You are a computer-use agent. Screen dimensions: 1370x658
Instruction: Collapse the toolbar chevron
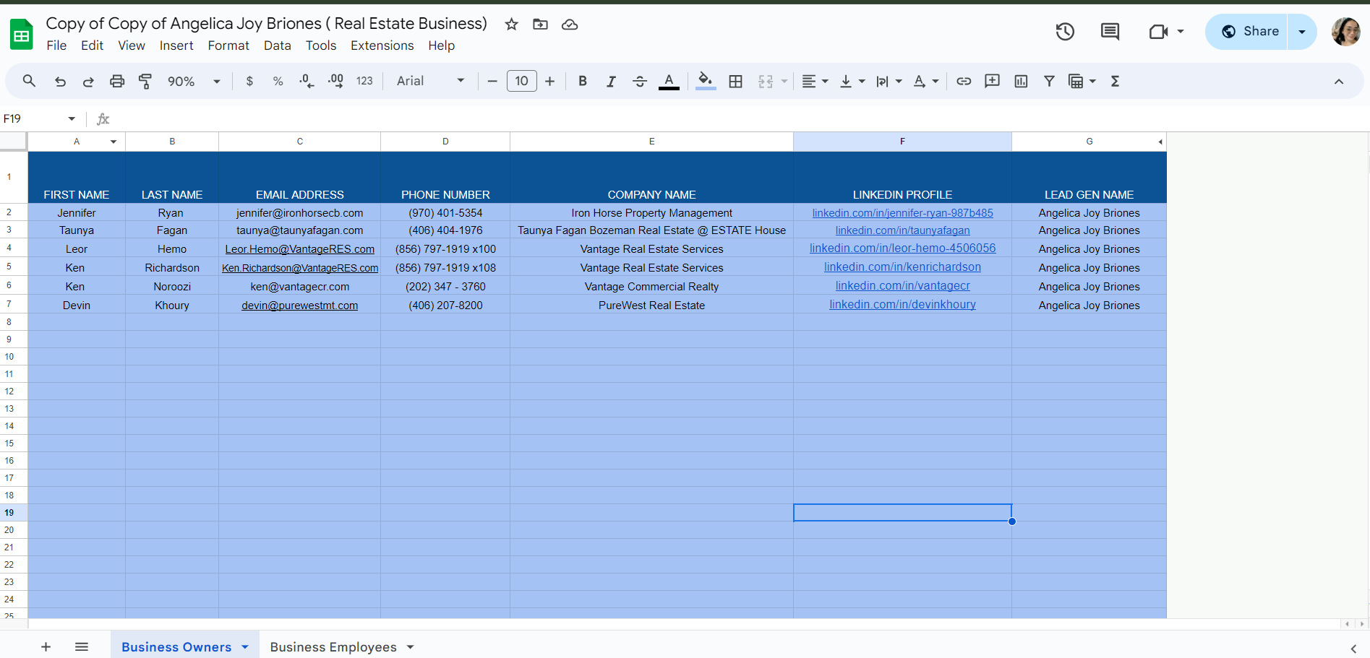click(x=1339, y=81)
